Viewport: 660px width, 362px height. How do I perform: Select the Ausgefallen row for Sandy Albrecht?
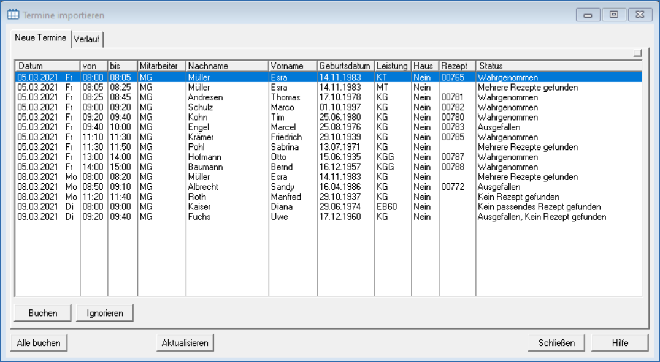click(x=245, y=187)
